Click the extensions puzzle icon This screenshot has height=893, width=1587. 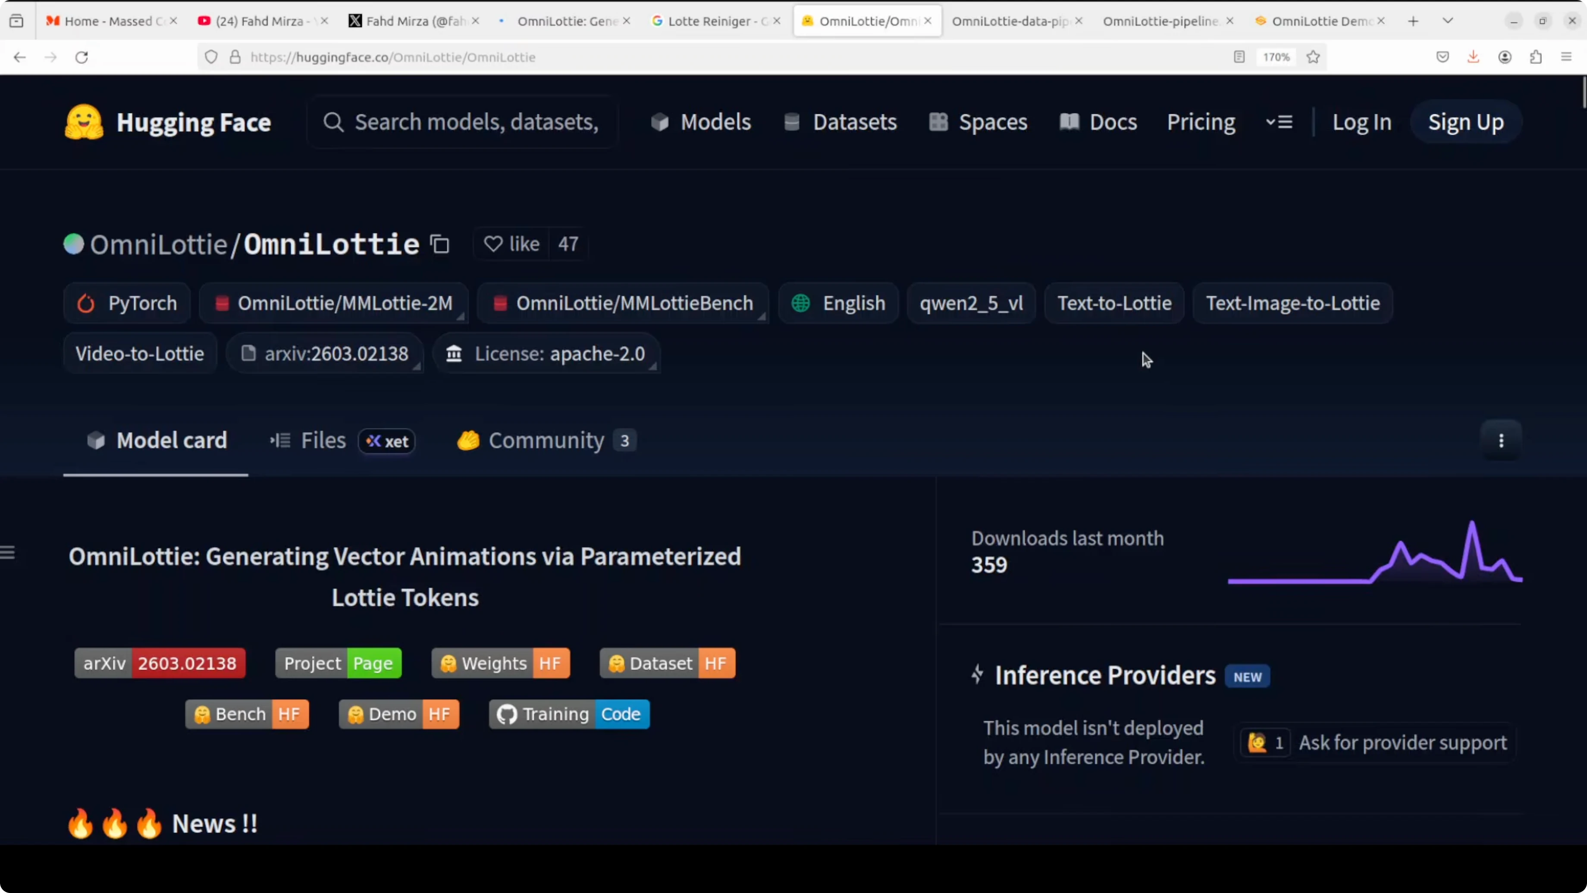click(1537, 57)
